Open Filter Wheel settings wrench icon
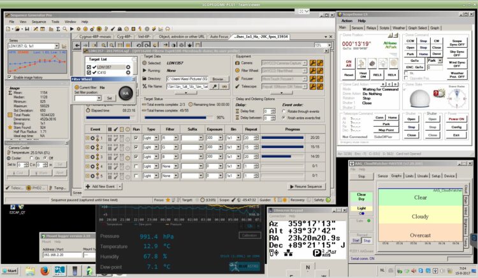 [312, 71]
